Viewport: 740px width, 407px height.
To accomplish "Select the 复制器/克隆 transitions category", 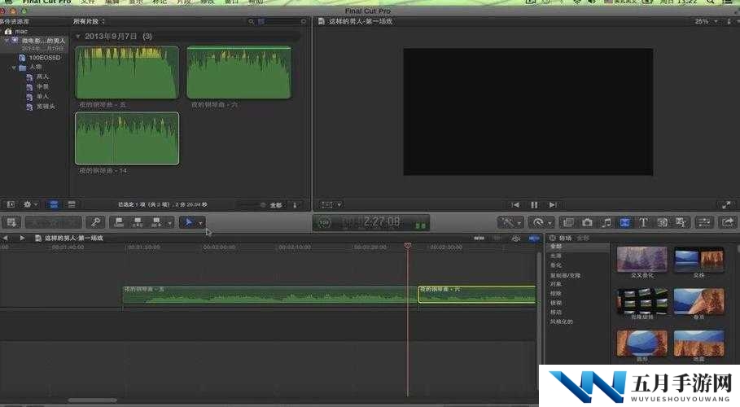I will [566, 275].
